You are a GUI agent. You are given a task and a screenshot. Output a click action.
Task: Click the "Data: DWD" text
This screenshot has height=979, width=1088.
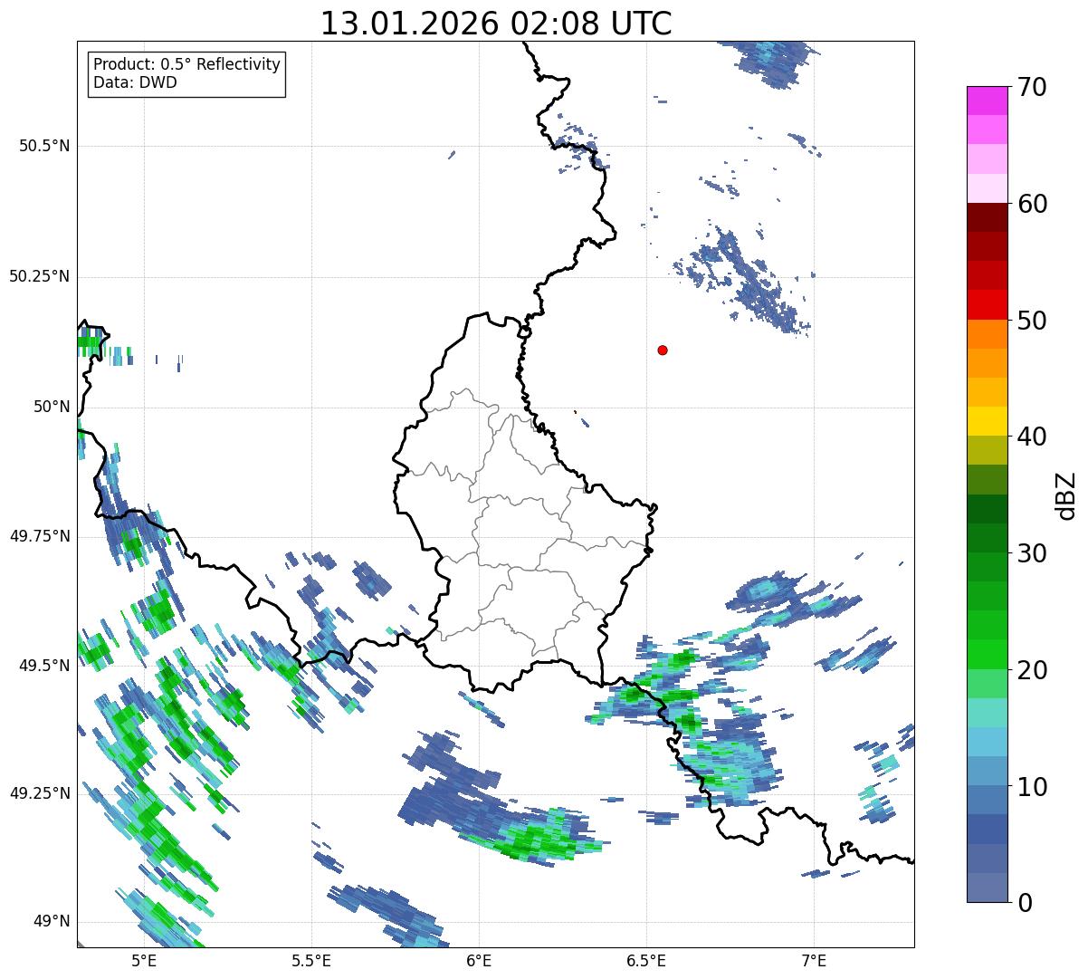coord(135,82)
